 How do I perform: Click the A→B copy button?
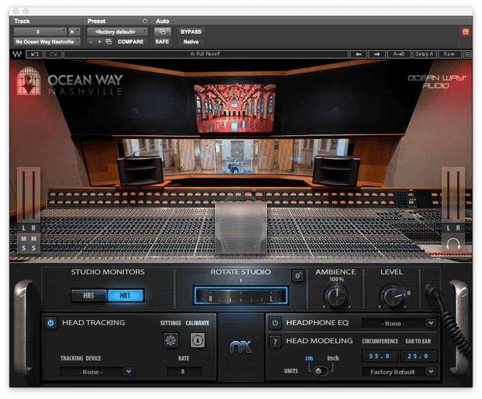(399, 54)
